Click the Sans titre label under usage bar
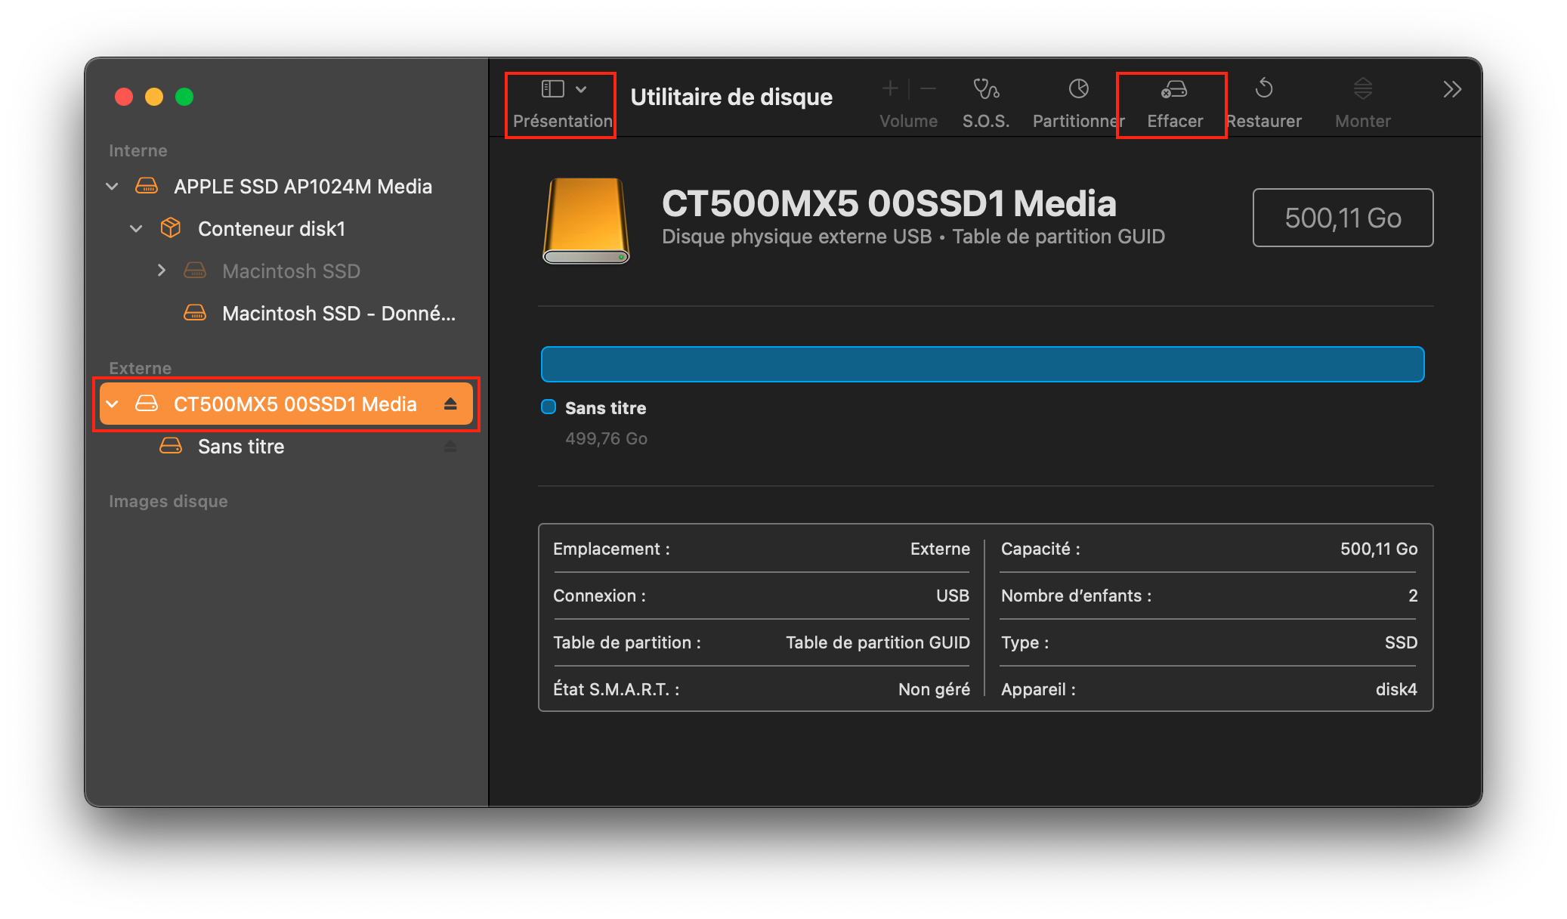The height and width of the screenshot is (919, 1567). (x=605, y=407)
